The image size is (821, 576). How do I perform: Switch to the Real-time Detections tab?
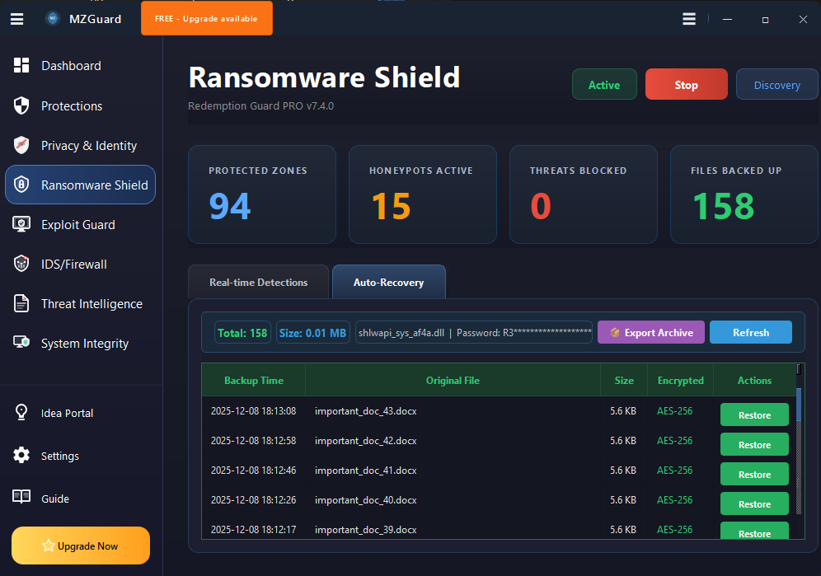258,283
